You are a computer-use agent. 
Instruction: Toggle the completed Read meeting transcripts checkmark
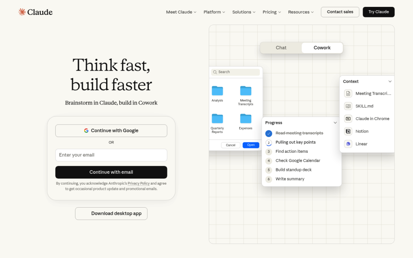[269, 133]
